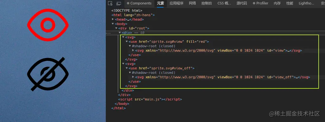Click the ellipsis in svg id="view_off"

pyautogui.click(x=297, y=77)
